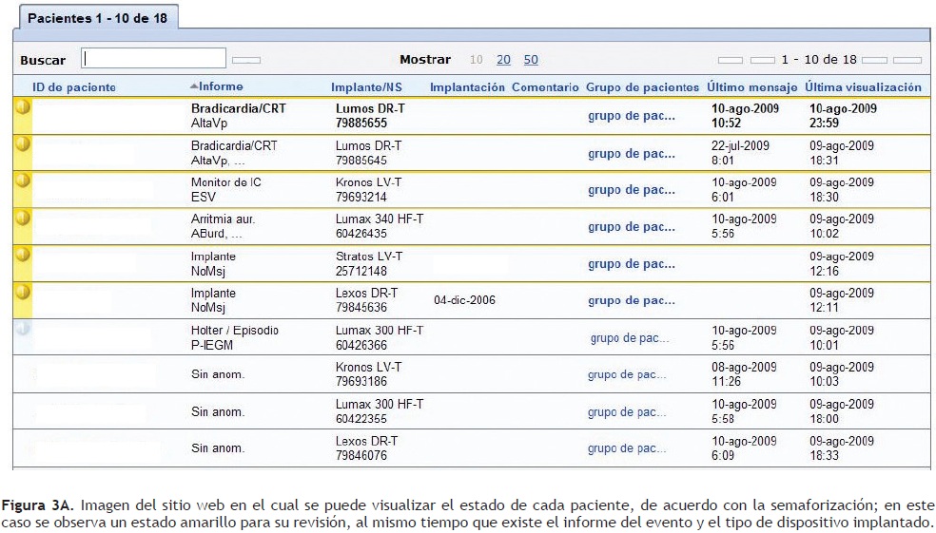Open the Pacientes 1 - 10 de 18 tab

click(x=95, y=19)
